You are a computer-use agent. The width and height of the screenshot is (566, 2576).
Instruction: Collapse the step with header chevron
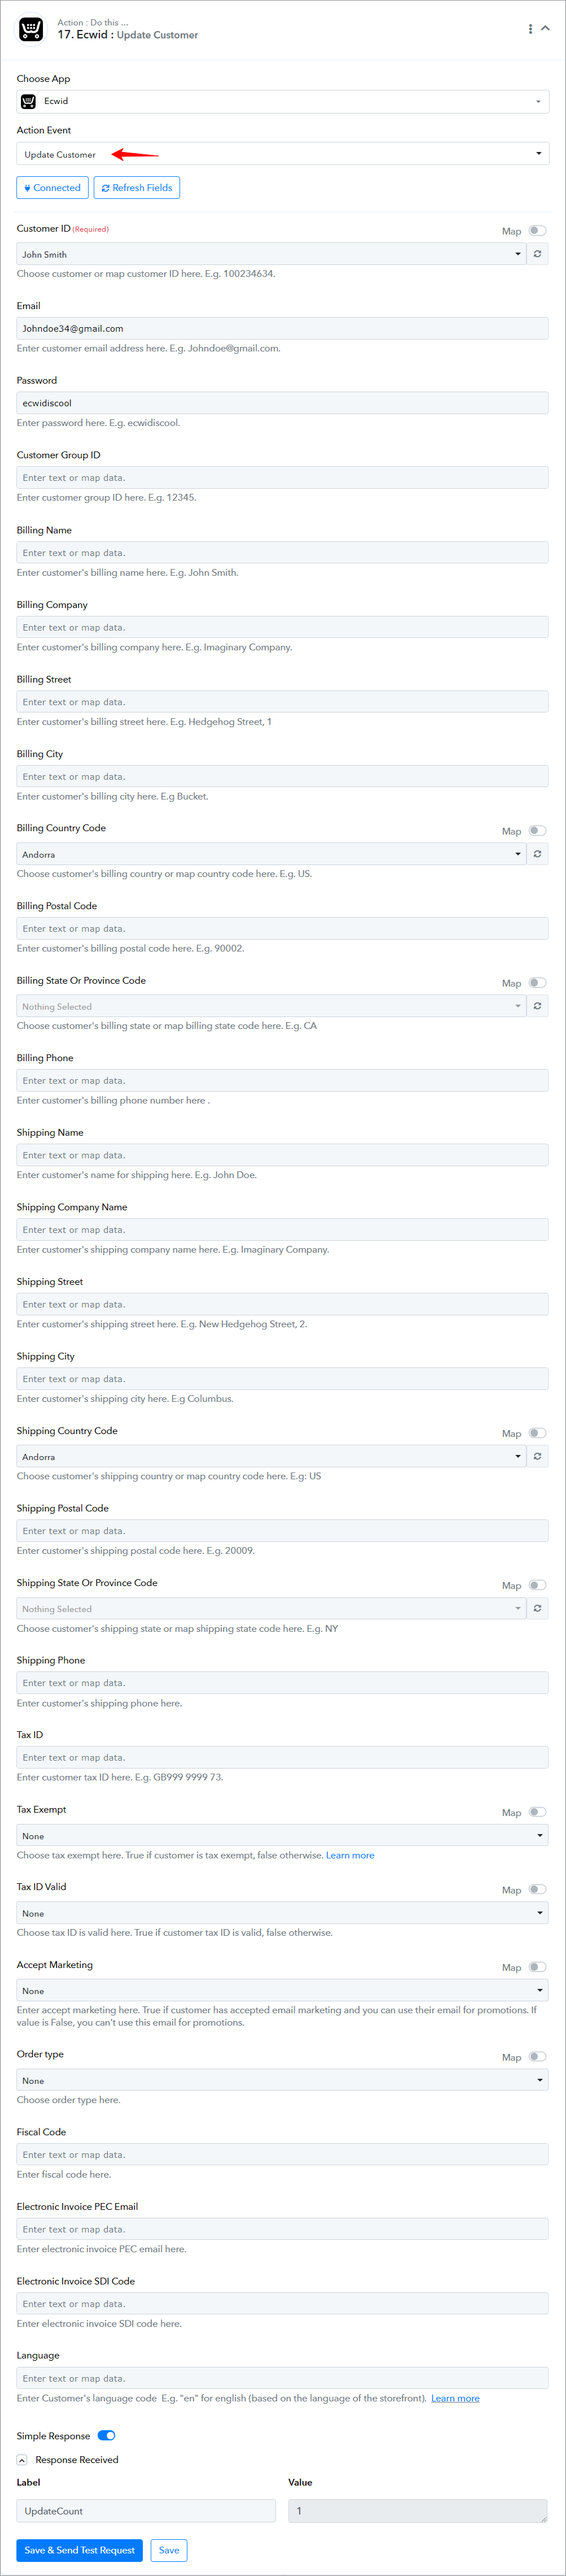pyautogui.click(x=545, y=28)
